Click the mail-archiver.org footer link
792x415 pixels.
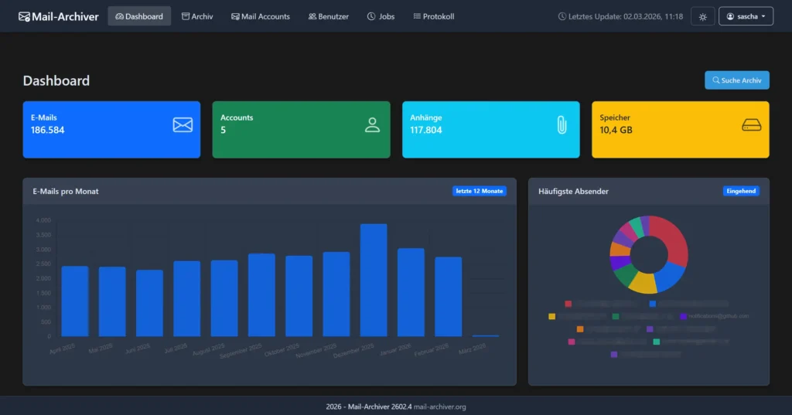[440, 406]
